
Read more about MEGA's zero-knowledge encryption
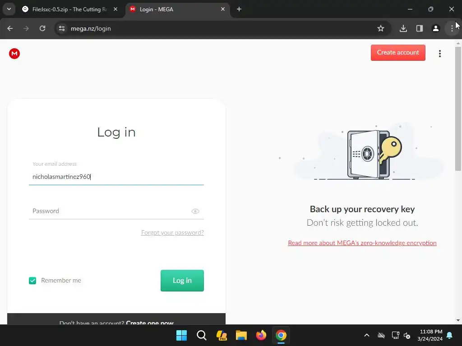point(362,243)
